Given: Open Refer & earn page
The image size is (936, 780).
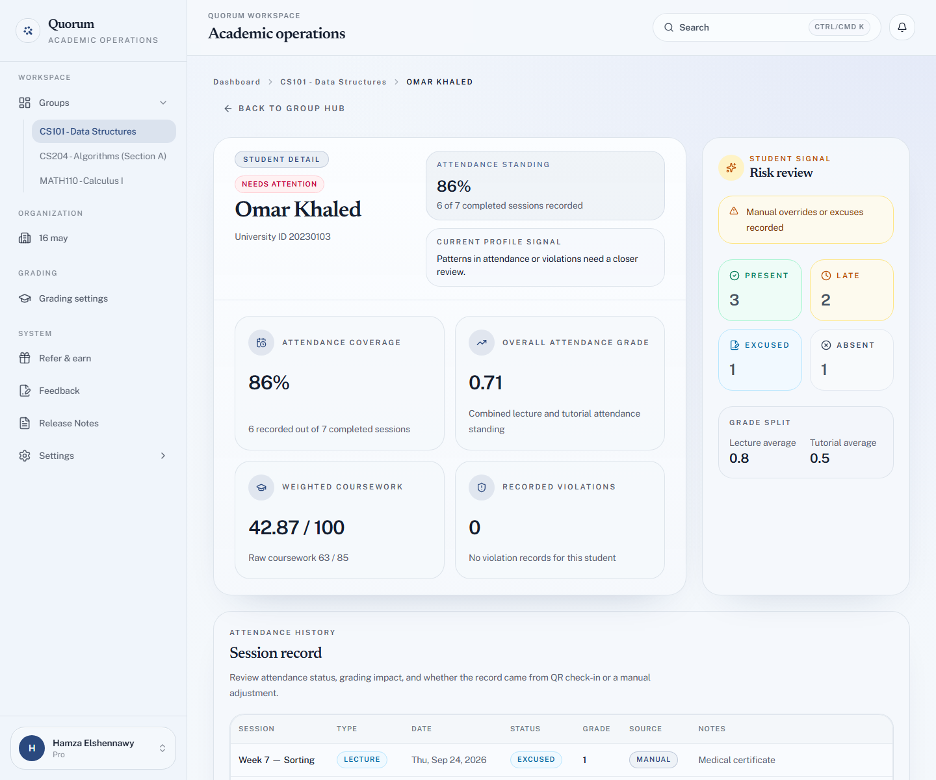Looking at the screenshot, I should click(94, 358).
